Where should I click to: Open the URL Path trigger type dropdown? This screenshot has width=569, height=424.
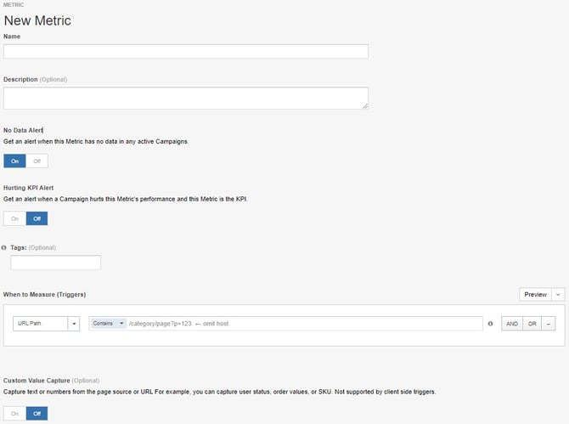[x=75, y=324]
